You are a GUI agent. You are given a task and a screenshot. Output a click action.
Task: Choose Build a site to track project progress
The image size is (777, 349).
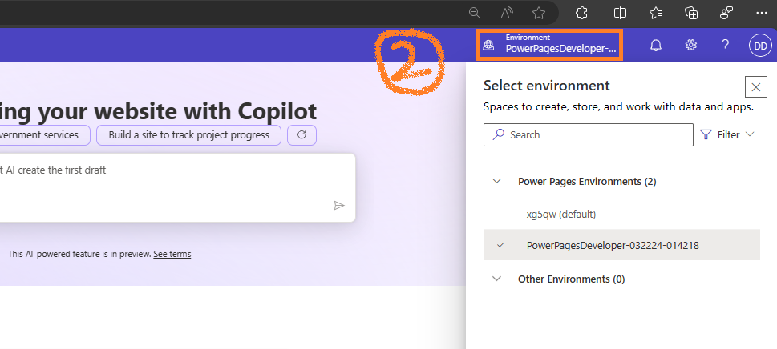pos(188,135)
